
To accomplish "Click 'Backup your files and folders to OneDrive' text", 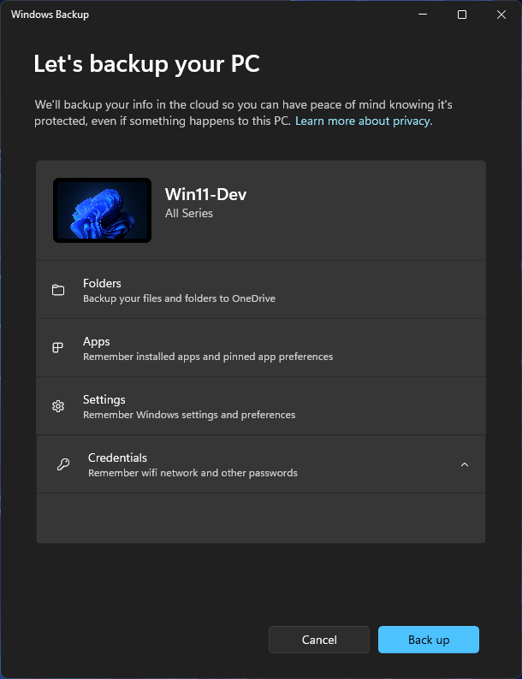I will [179, 298].
